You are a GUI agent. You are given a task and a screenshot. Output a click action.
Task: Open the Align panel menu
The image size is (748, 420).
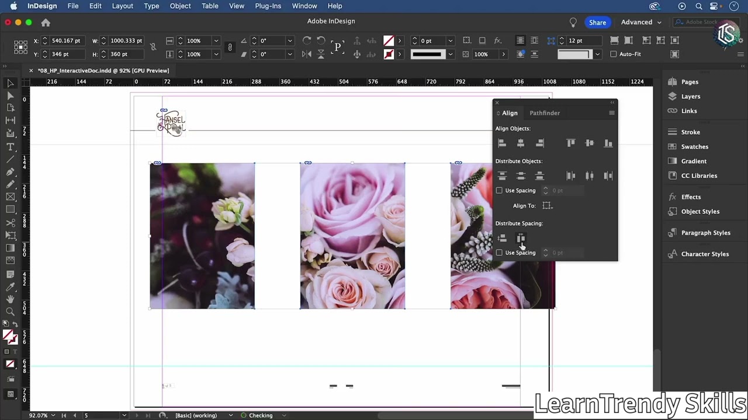coord(612,113)
